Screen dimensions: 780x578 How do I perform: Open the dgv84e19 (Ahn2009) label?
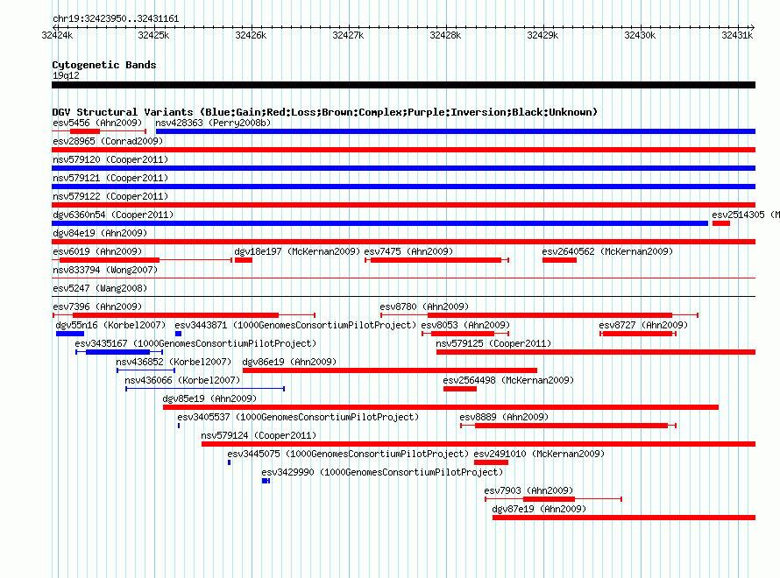point(100,233)
